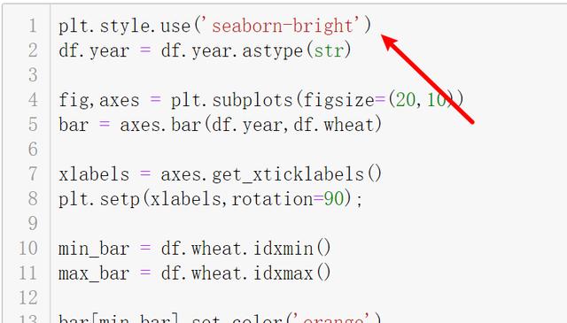Place cursor in plt.style.use code line

coord(214,26)
